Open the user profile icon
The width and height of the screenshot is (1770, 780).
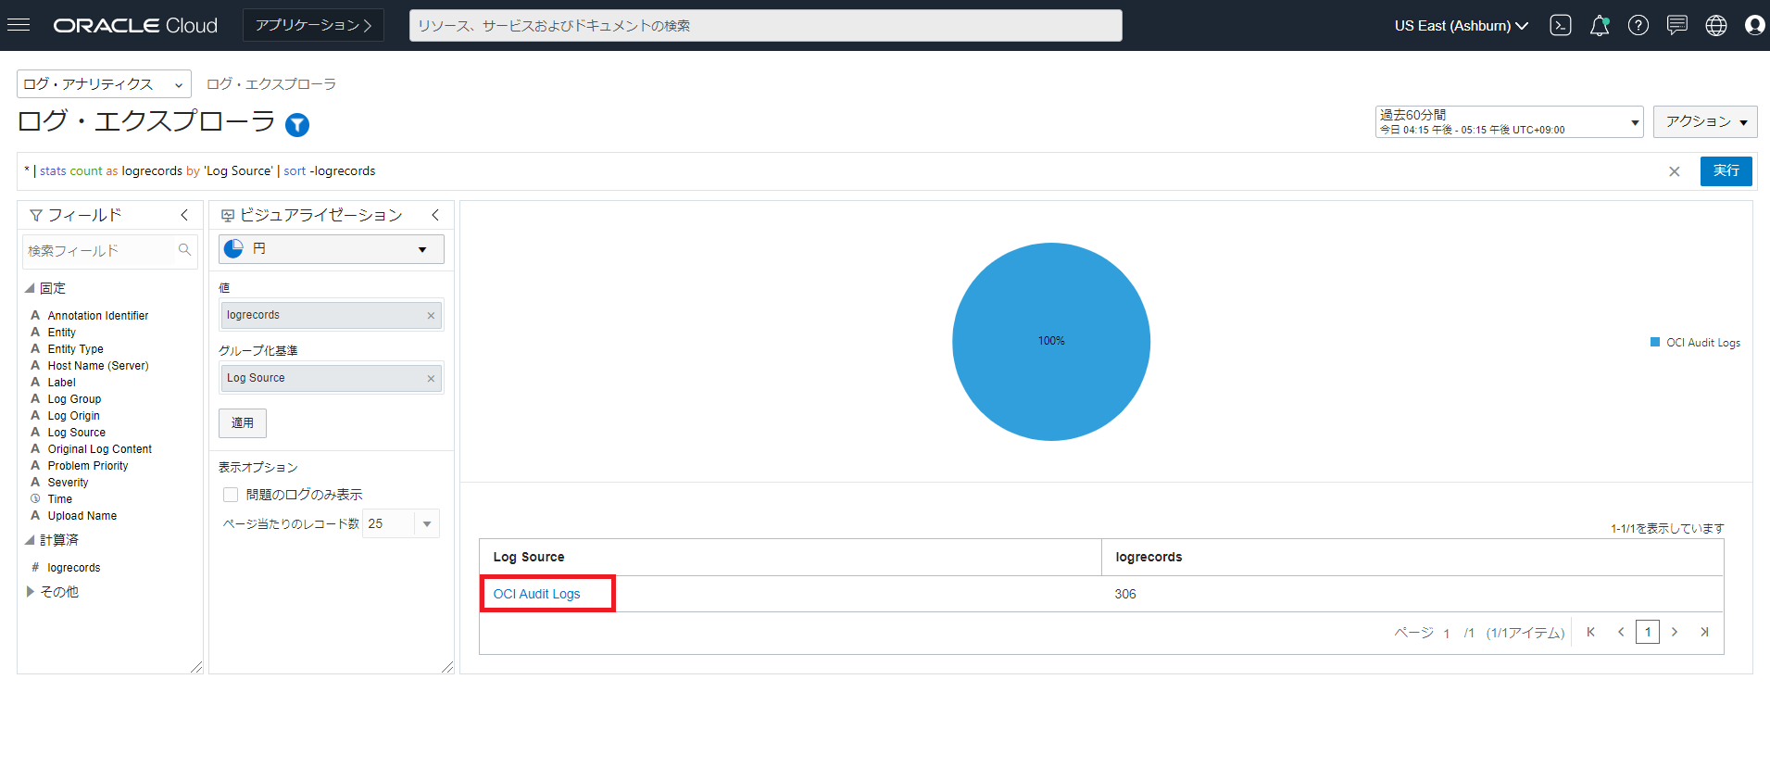point(1754,25)
